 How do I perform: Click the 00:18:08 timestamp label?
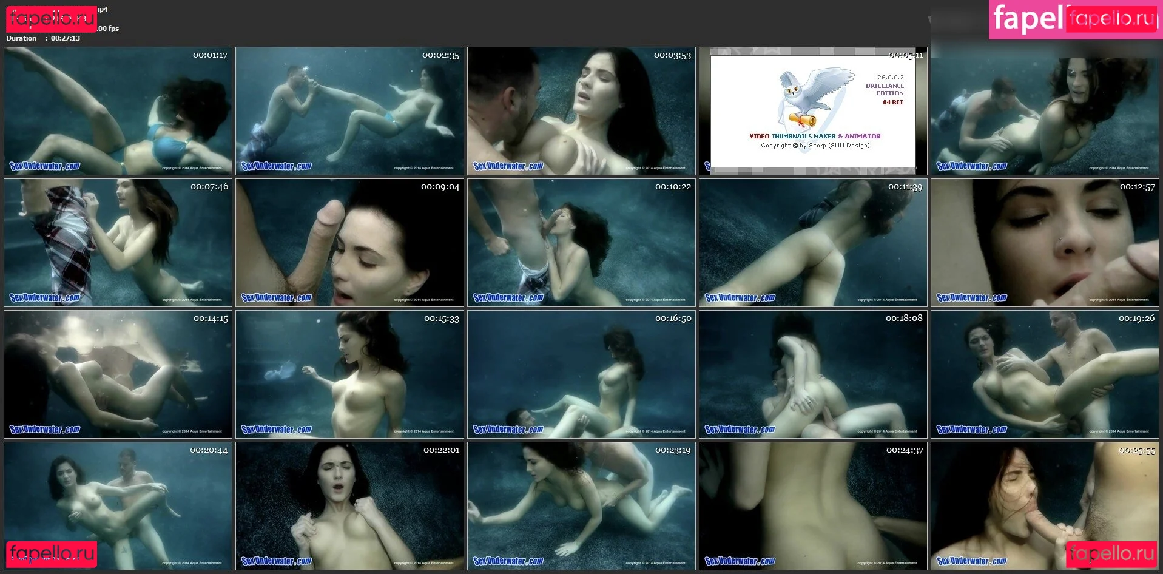tap(904, 319)
